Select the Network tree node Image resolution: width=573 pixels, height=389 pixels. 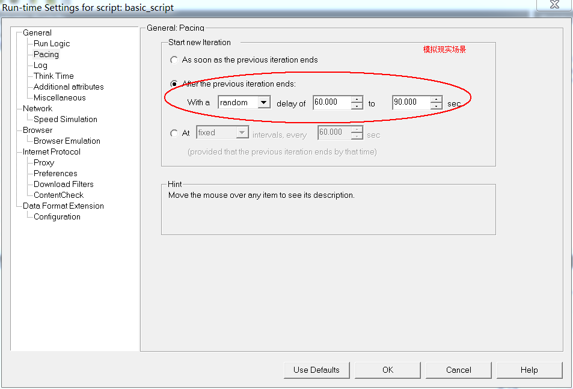click(37, 108)
